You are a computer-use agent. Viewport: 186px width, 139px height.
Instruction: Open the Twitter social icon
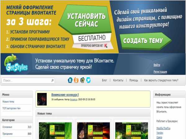click(88, 80)
